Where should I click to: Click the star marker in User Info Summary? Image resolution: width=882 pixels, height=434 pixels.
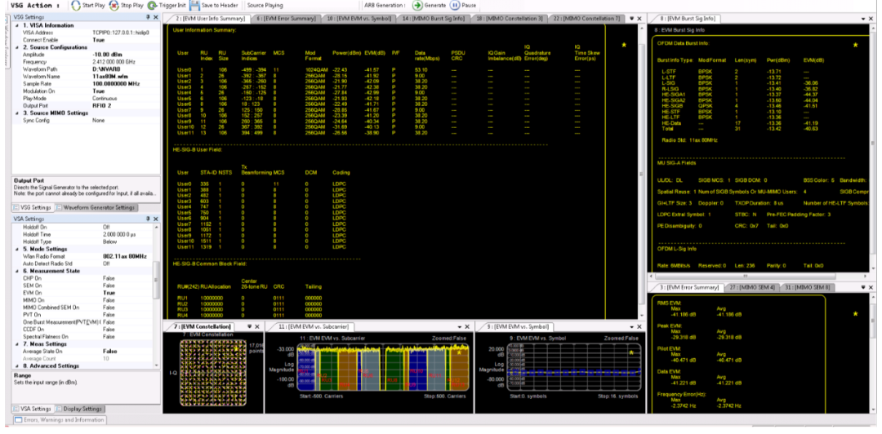point(623,45)
